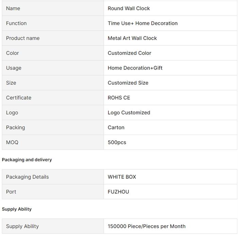
Task: Click the Customized Color value
Action: 130,53
